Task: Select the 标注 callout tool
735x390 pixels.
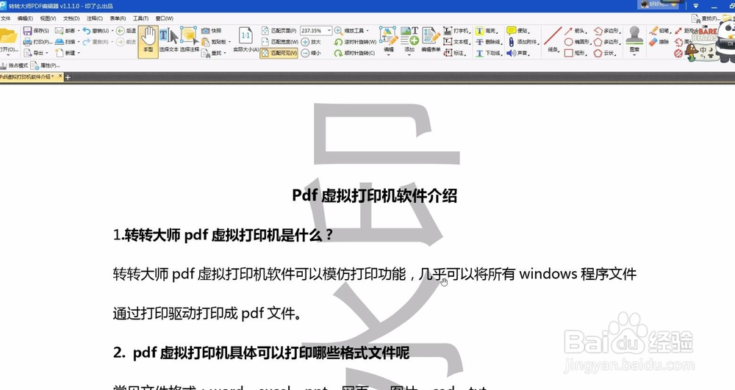Action: [x=455, y=53]
